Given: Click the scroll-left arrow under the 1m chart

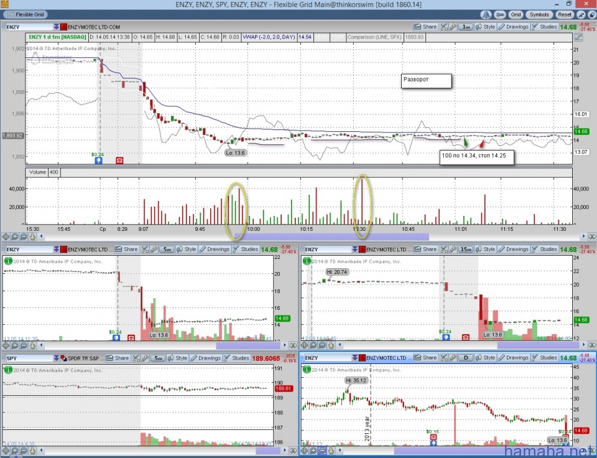Looking at the screenshot, I should 41,236.
